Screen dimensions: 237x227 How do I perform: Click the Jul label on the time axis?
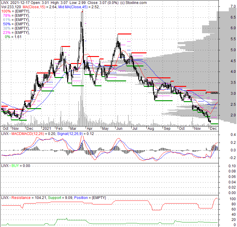(x=135, y=129)
